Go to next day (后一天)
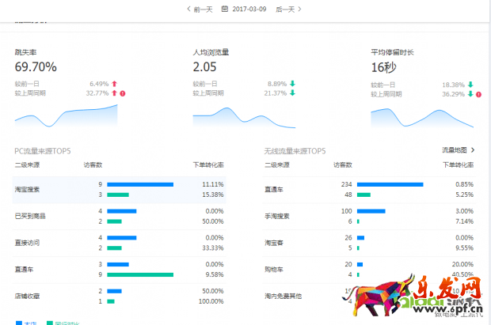Viewport: 491px width, 325px height. [288, 9]
